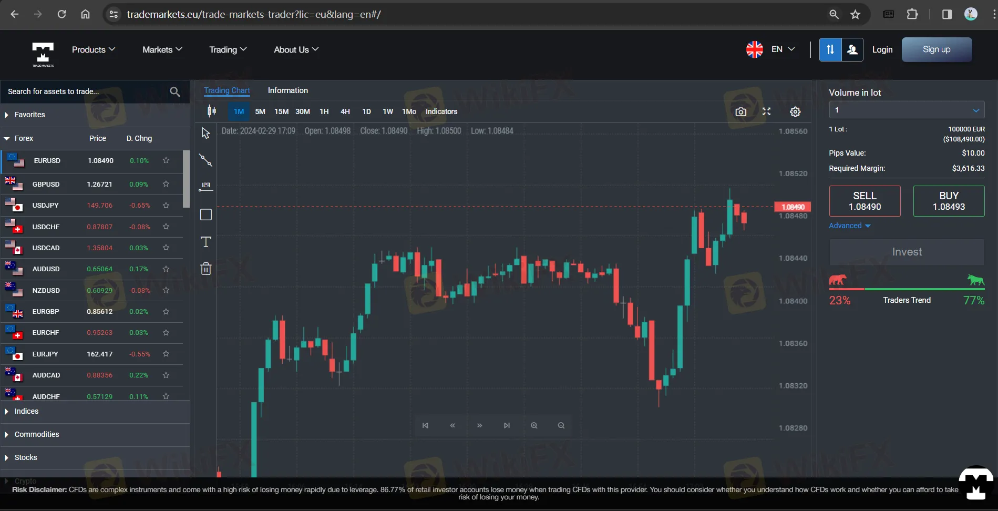The height and width of the screenshot is (511, 998).
Task: Mark USDJPY as favorite
Action: click(166, 205)
